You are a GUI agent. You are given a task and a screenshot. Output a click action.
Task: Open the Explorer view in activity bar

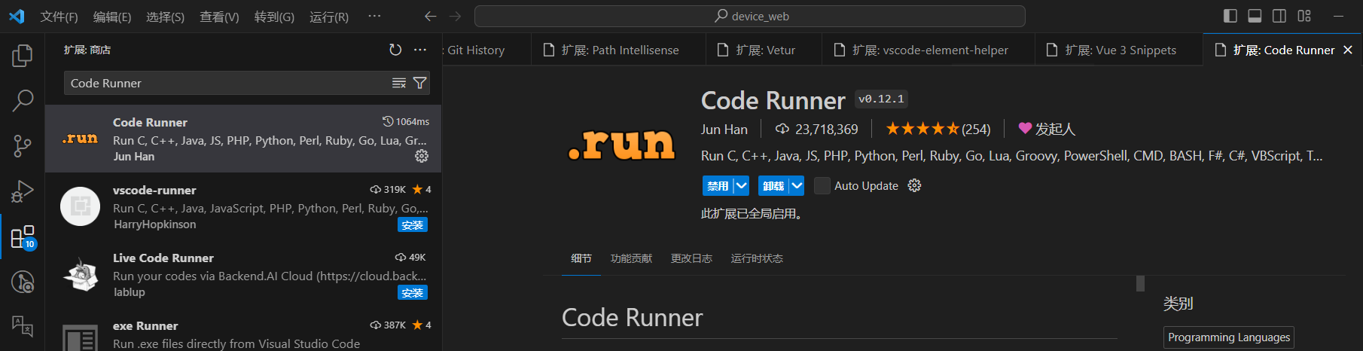[x=23, y=55]
